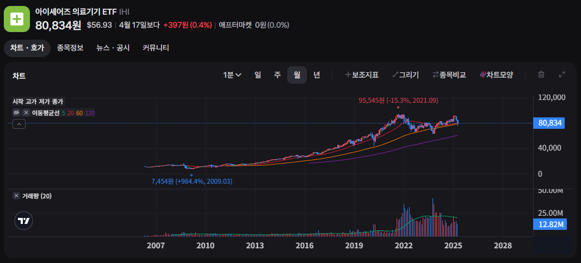Click the 120-period moving average label
The width and height of the screenshot is (581, 263).
pos(90,113)
